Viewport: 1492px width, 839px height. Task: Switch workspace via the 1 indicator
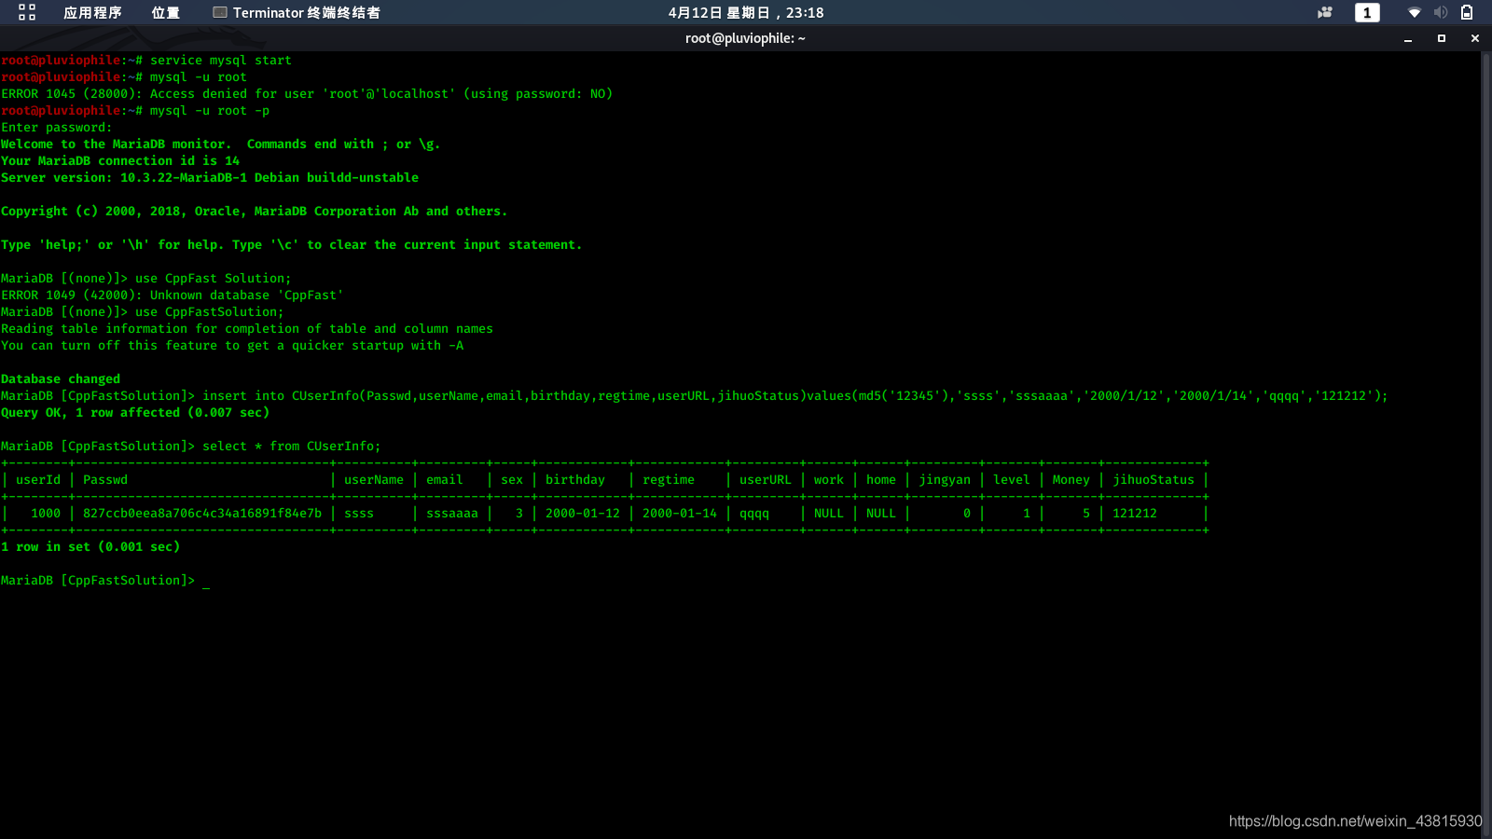1367,12
